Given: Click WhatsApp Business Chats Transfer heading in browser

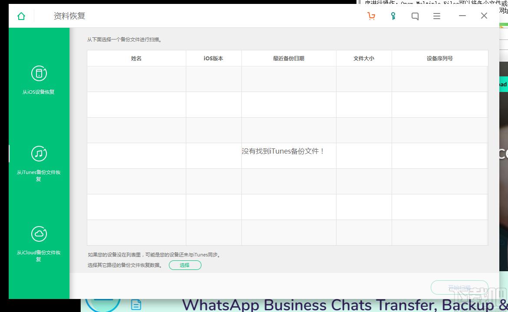Looking at the screenshot, I should click(x=345, y=305).
